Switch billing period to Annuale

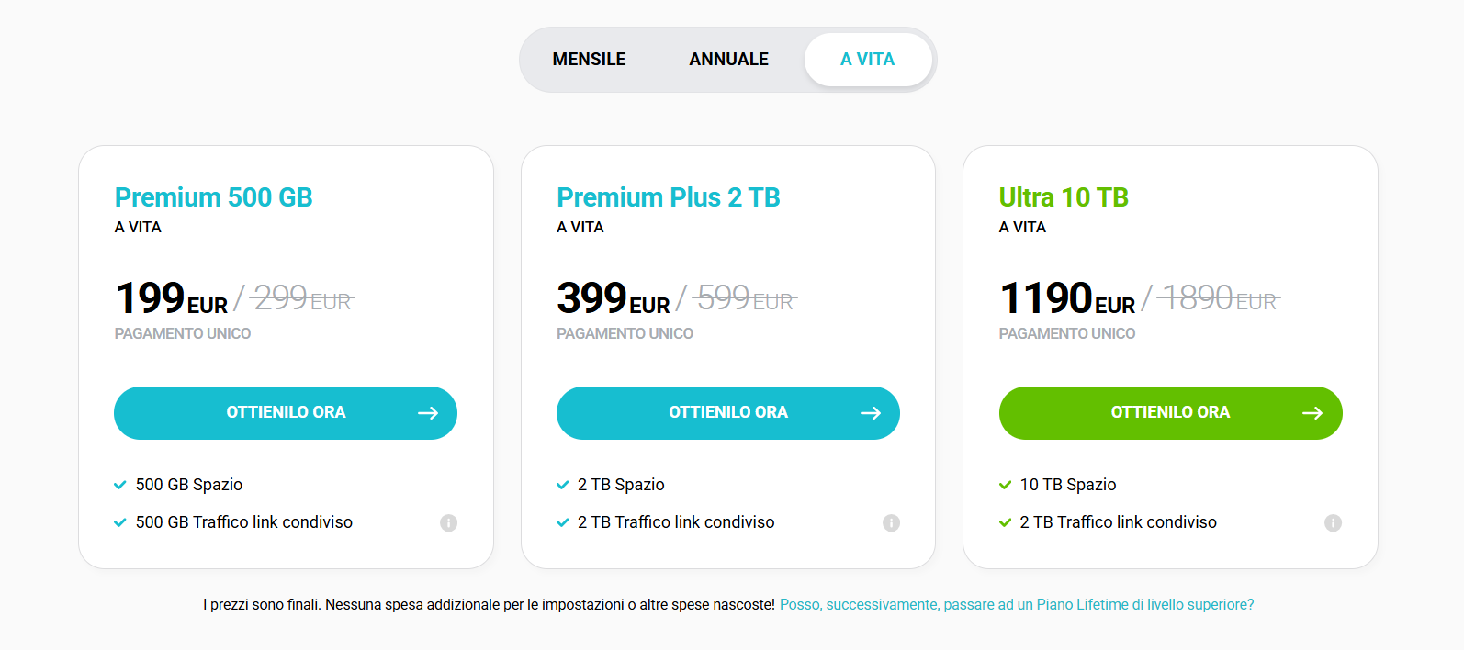pyautogui.click(x=728, y=60)
